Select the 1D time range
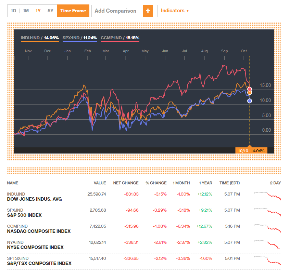The height and width of the screenshot is (279, 302). coord(13,11)
